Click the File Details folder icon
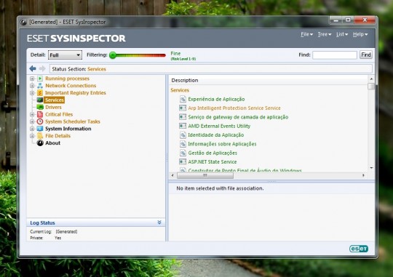 coord(40,136)
